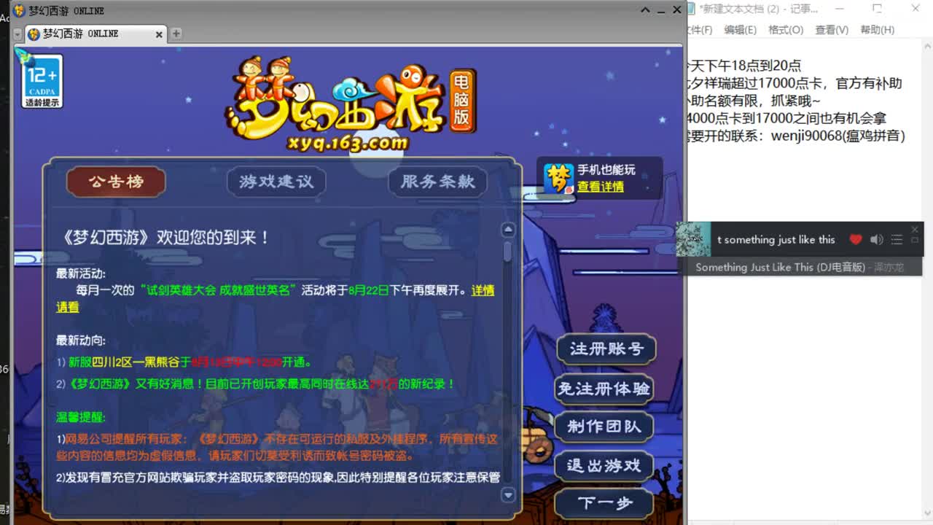This screenshot has height=525, width=933.
Task: Switch to the 服务条款 tab
Action: (x=437, y=182)
